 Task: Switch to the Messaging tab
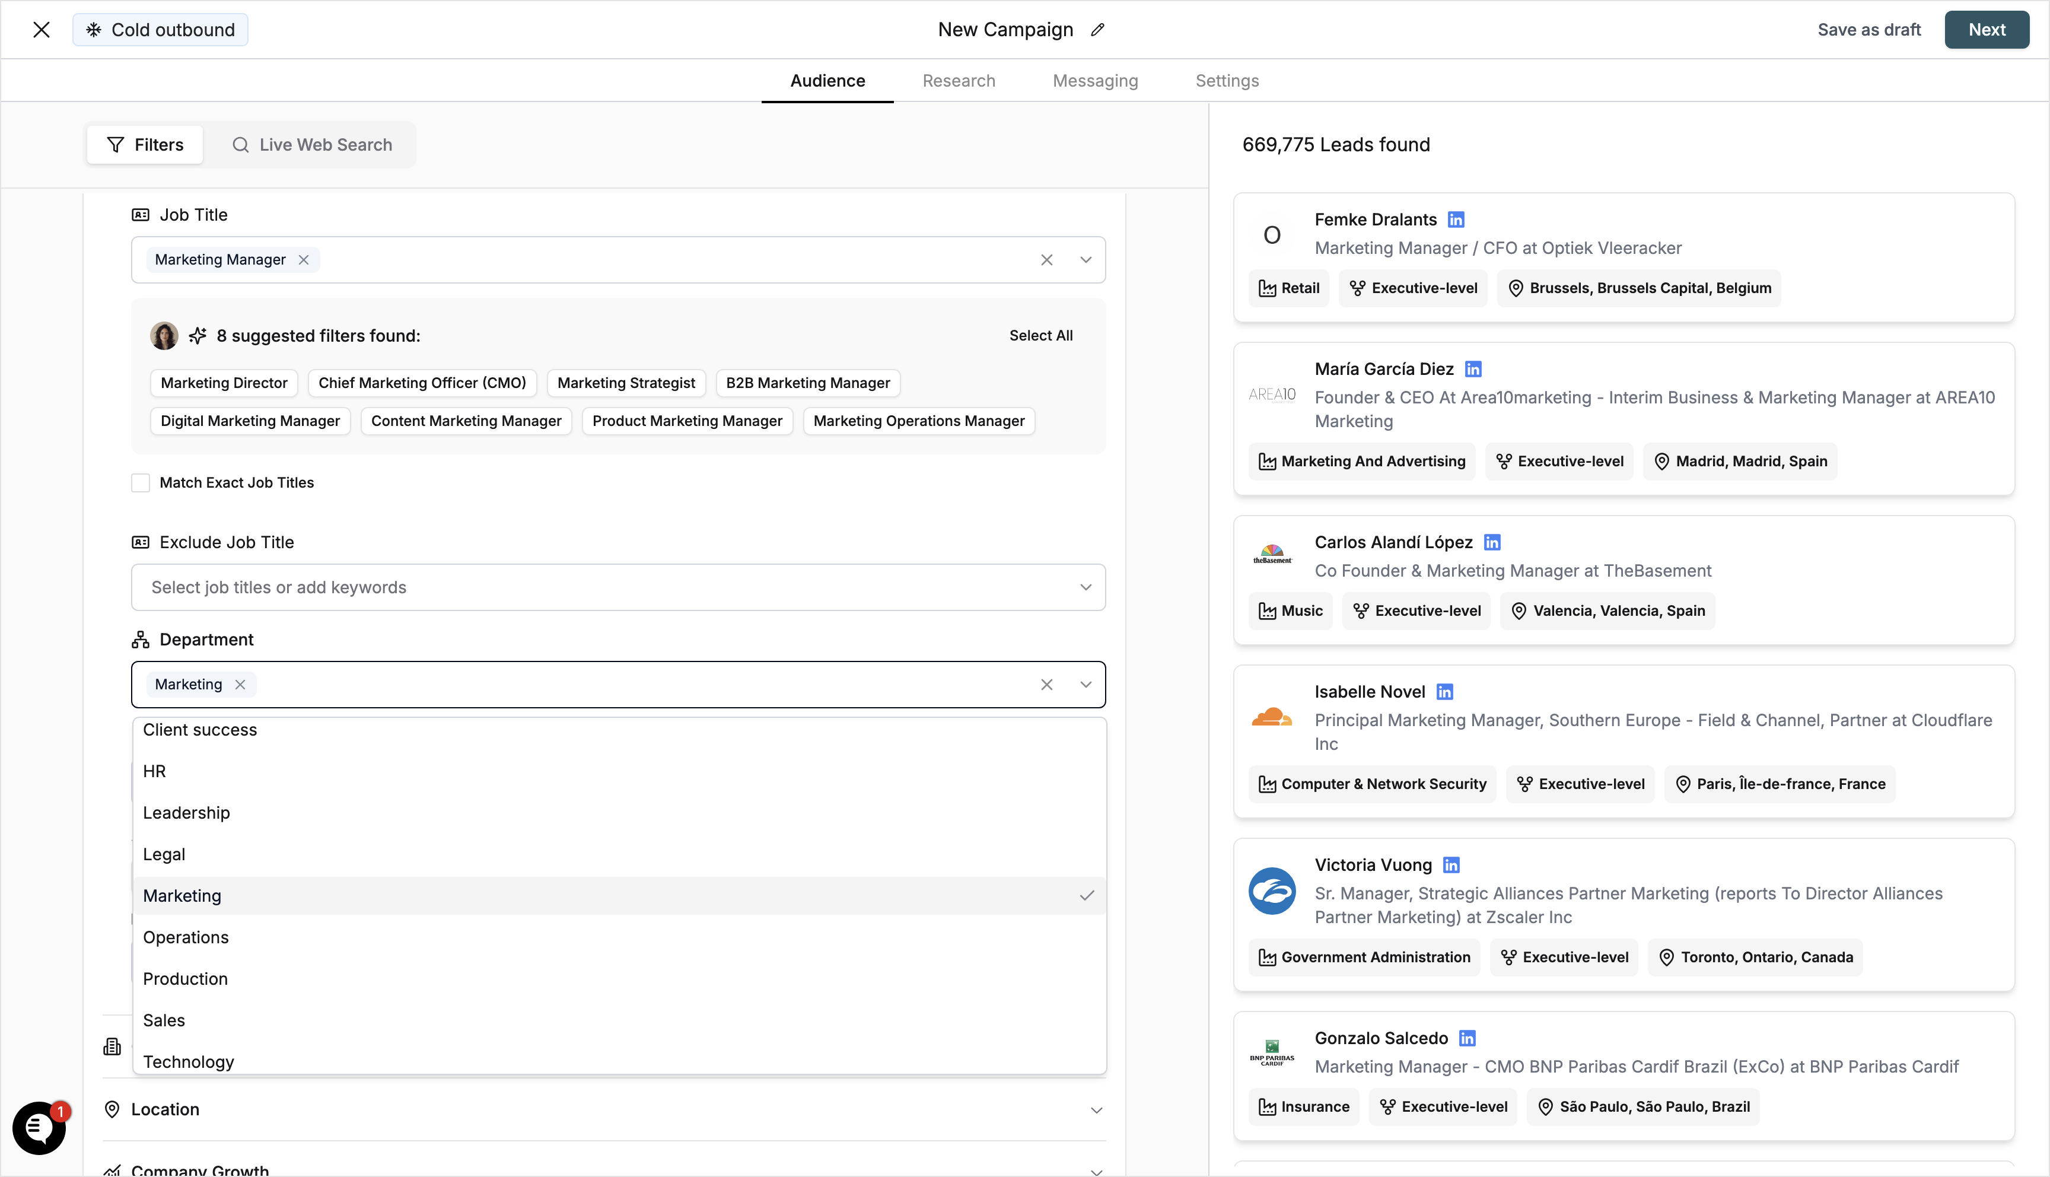(x=1095, y=80)
